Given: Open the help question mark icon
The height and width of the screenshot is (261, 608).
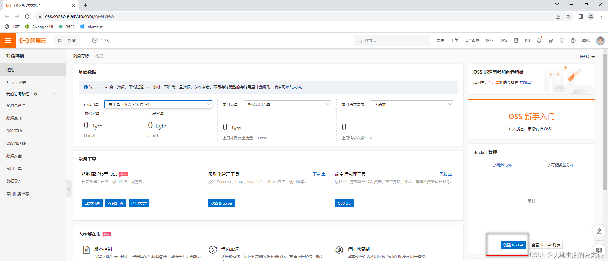Looking at the screenshot, I should coord(573,40).
